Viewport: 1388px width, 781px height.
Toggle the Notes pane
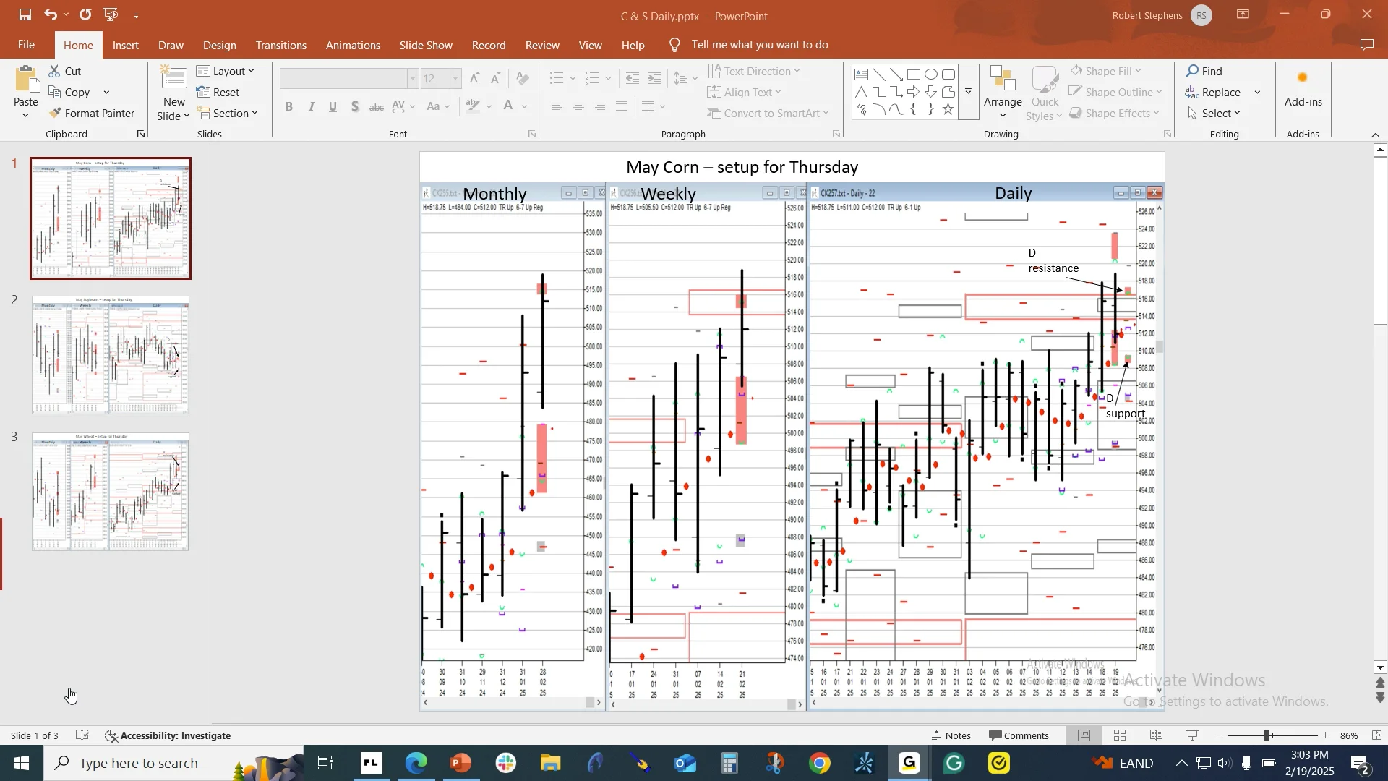(x=951, y=735)
